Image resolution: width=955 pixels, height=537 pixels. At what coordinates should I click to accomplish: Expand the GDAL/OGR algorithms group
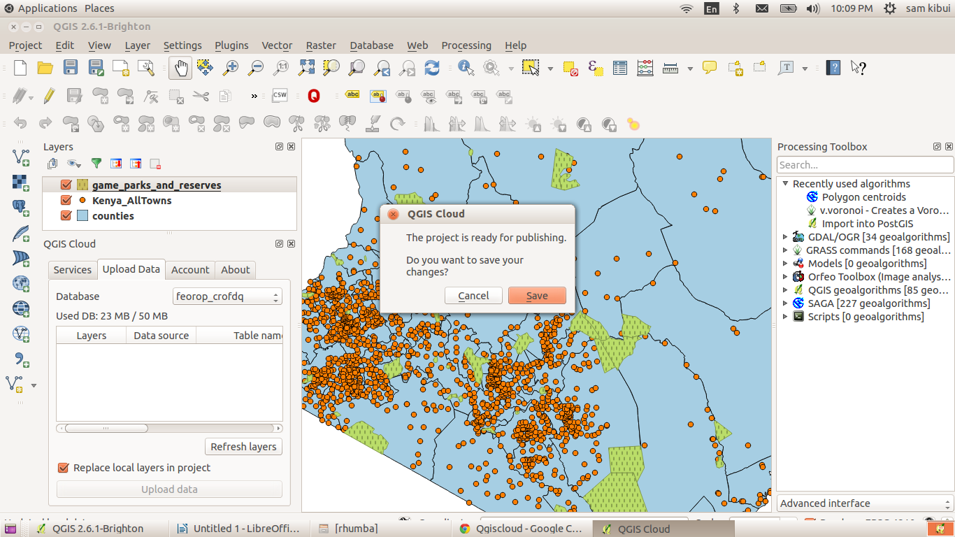click(785, 237)
